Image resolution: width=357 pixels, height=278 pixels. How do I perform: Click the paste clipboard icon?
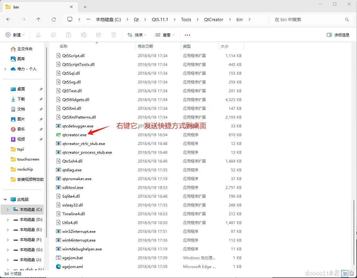point(69,35)
